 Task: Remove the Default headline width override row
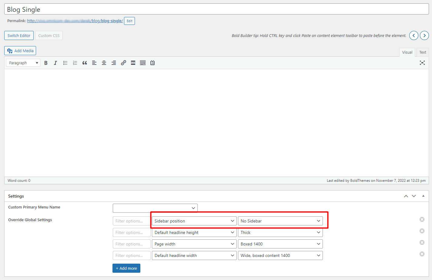coord(422,254)
